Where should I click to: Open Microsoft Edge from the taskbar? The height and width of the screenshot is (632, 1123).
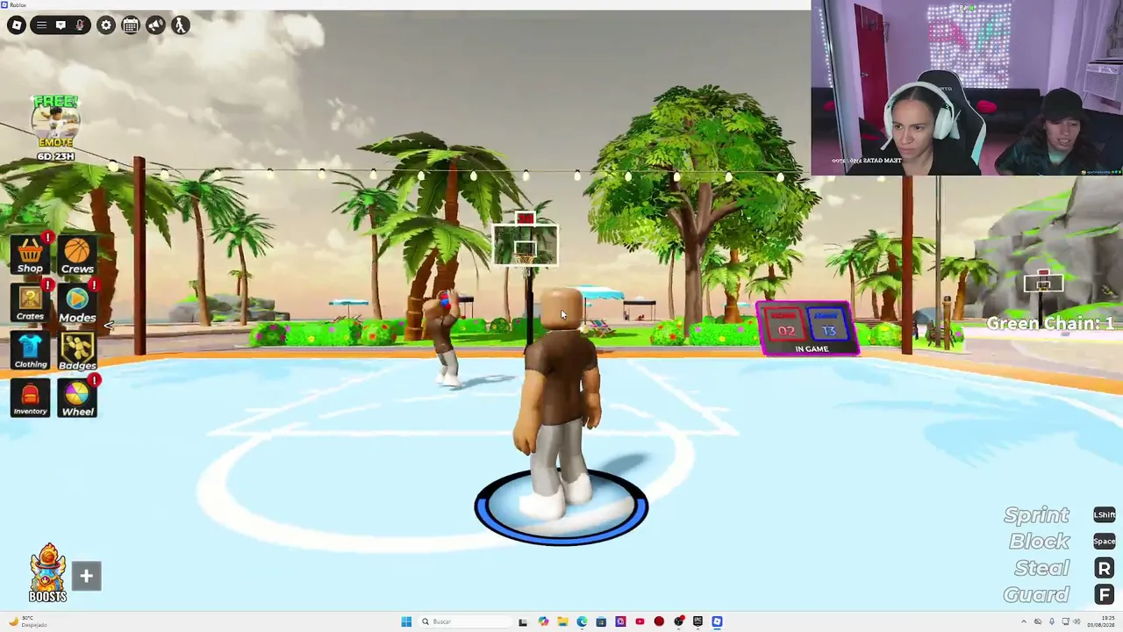(582, 621)
